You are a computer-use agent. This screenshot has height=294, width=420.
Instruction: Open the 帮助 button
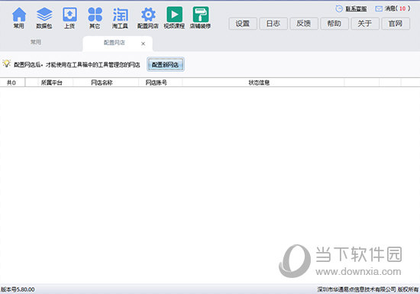[x=334, y=24]
